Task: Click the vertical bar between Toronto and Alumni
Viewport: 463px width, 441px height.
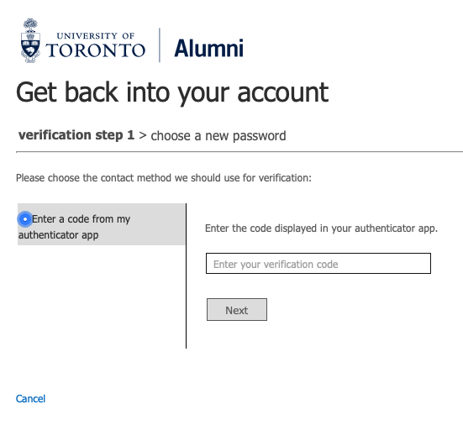Action: [x=160, y=45]
